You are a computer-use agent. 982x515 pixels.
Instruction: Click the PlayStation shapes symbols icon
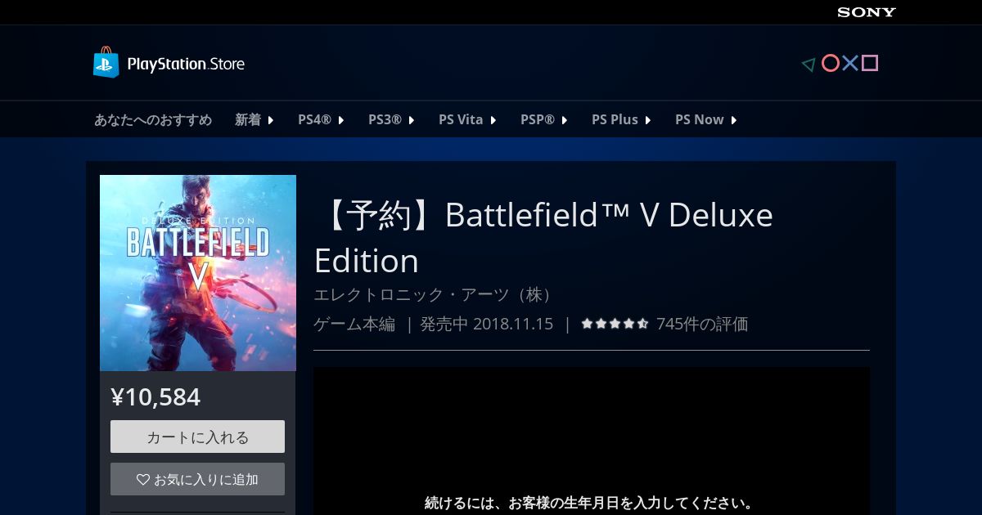tap(840, 63)
